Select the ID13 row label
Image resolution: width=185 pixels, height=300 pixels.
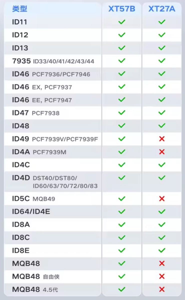point(20,48)
